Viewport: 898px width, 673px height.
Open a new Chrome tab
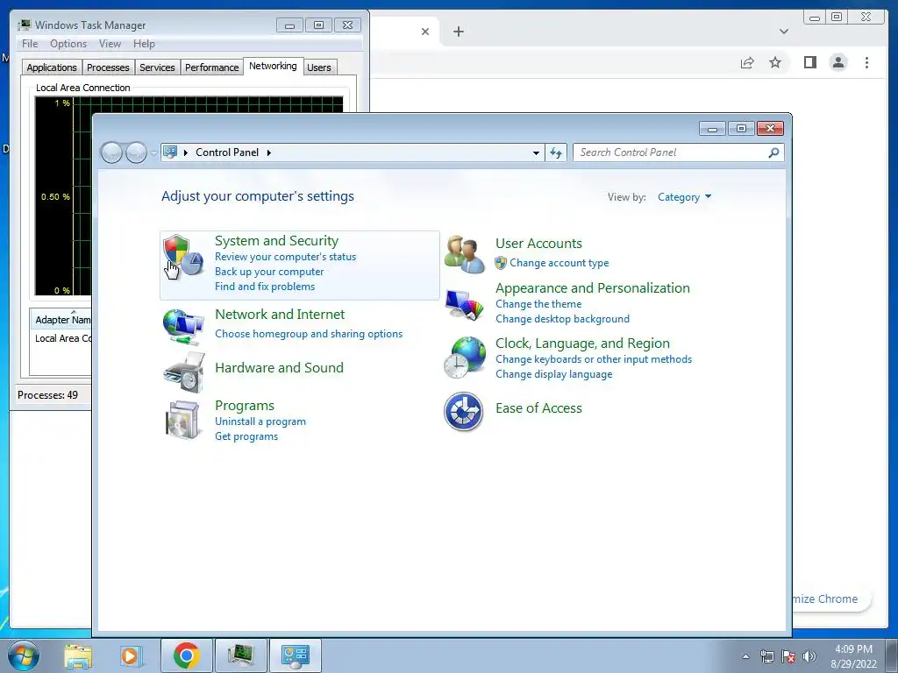[458, 32]
